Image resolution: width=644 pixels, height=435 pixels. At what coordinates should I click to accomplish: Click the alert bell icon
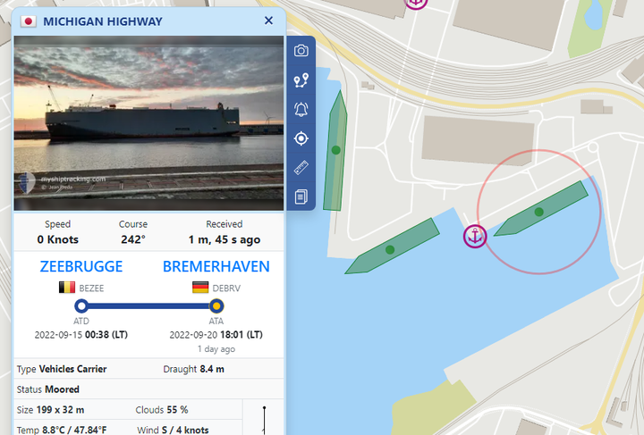301,110
